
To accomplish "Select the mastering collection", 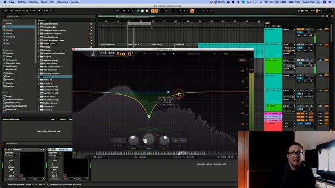I will pos(10,37).
